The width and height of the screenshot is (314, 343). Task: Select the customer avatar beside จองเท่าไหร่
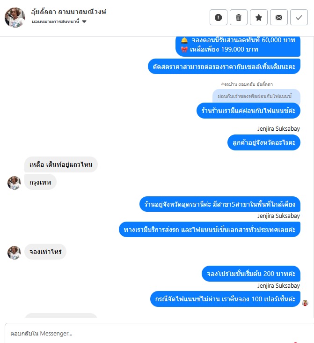[x=14, y=253]
